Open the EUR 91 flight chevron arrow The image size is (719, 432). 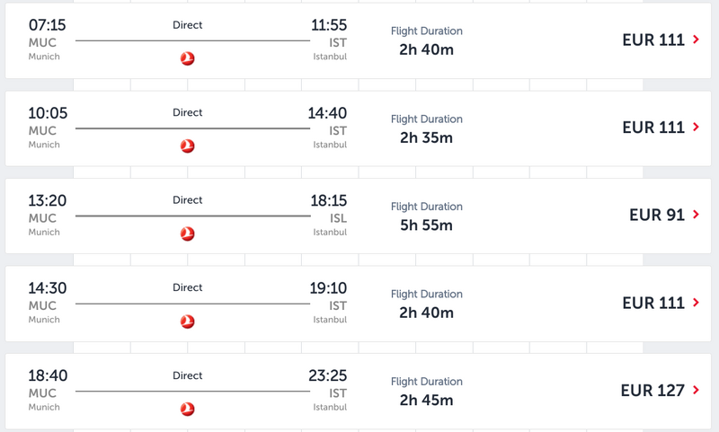pyautogui.click(x=696, y=215)
